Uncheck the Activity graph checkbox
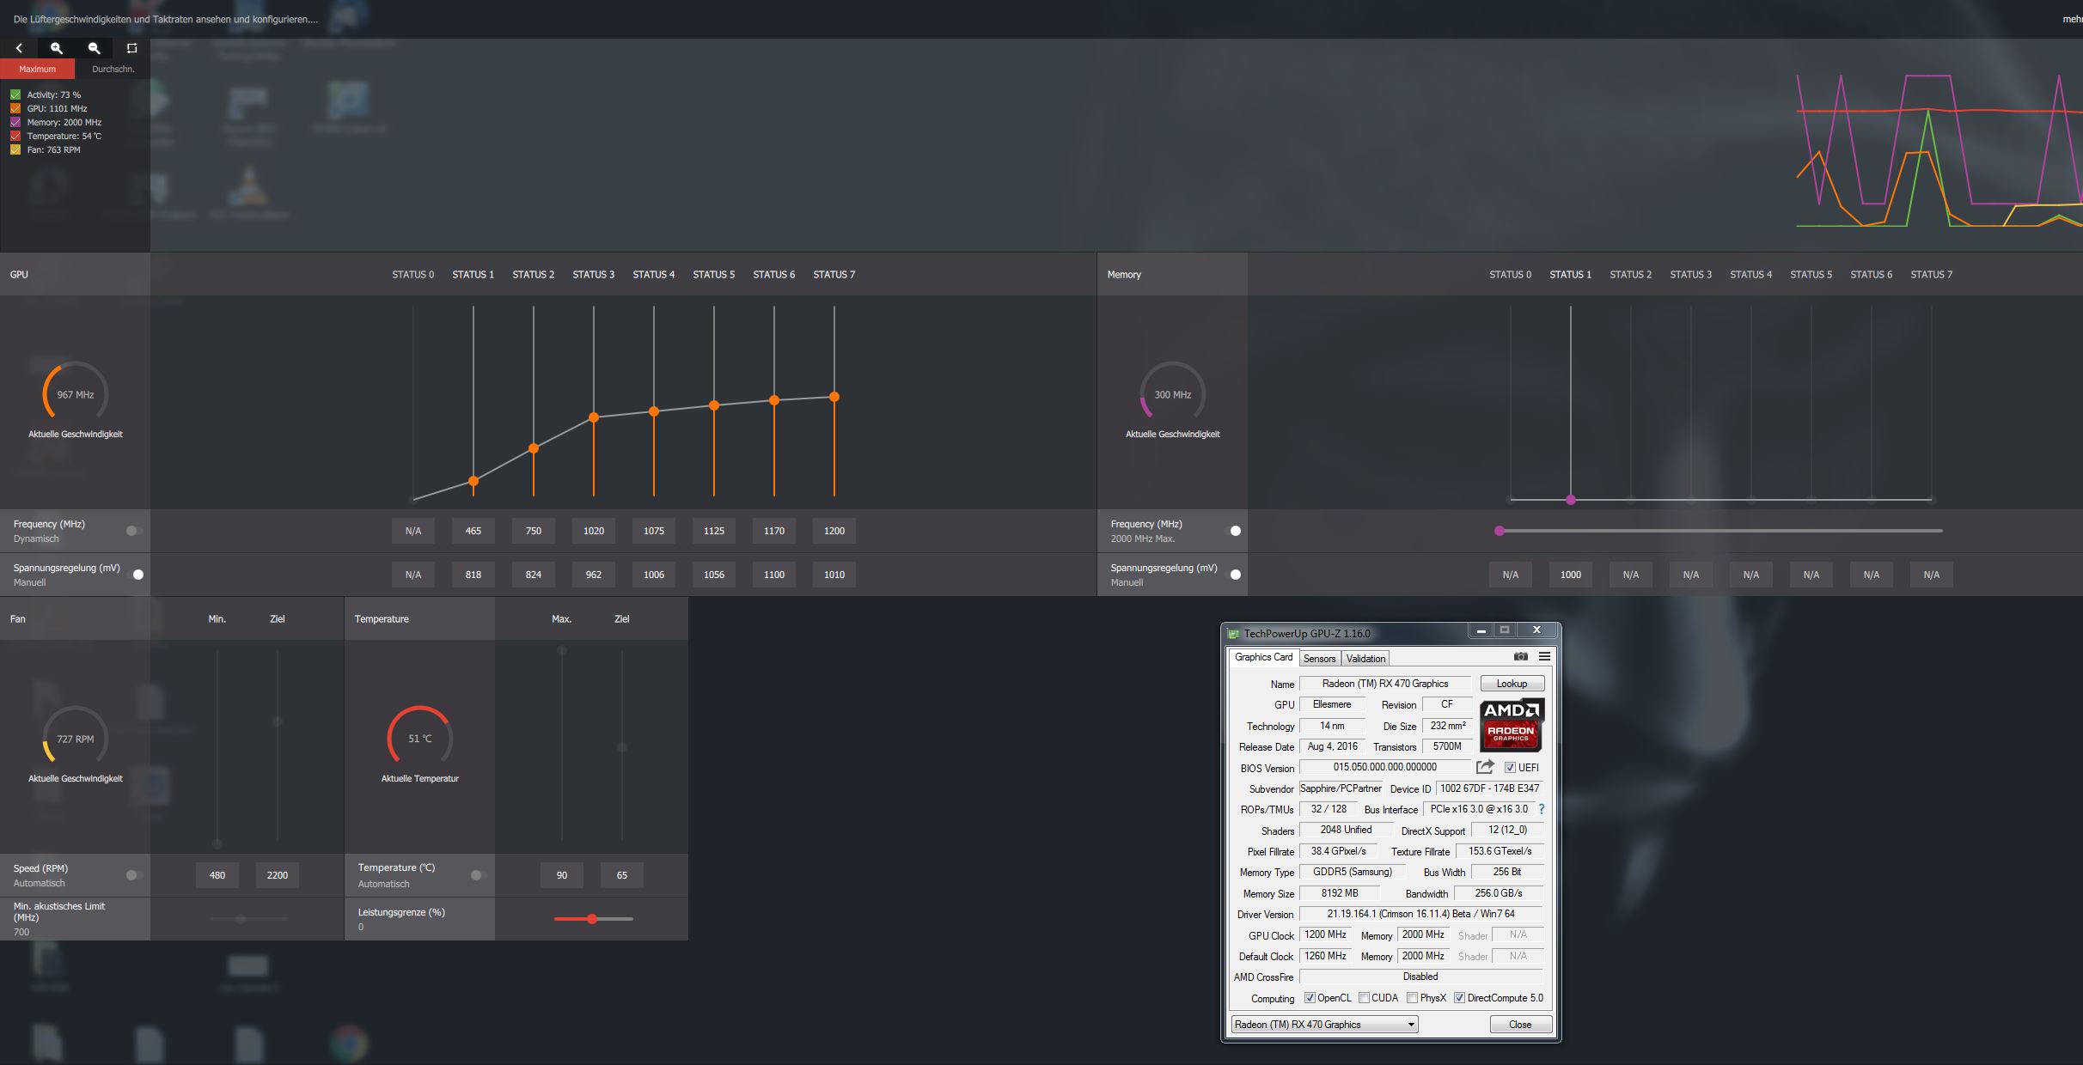This screenshot has width=2083, height=1065. tap(15, 94)
